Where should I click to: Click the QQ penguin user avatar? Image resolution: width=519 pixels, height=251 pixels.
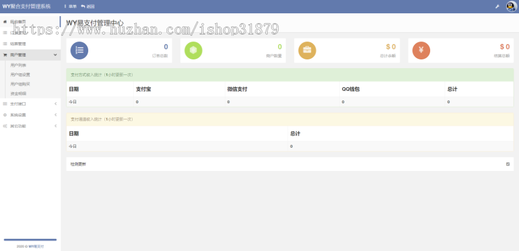pos(511,6)
